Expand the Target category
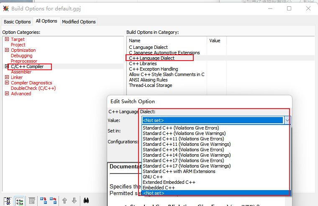318x206 pixels. (x=7, y=39)
